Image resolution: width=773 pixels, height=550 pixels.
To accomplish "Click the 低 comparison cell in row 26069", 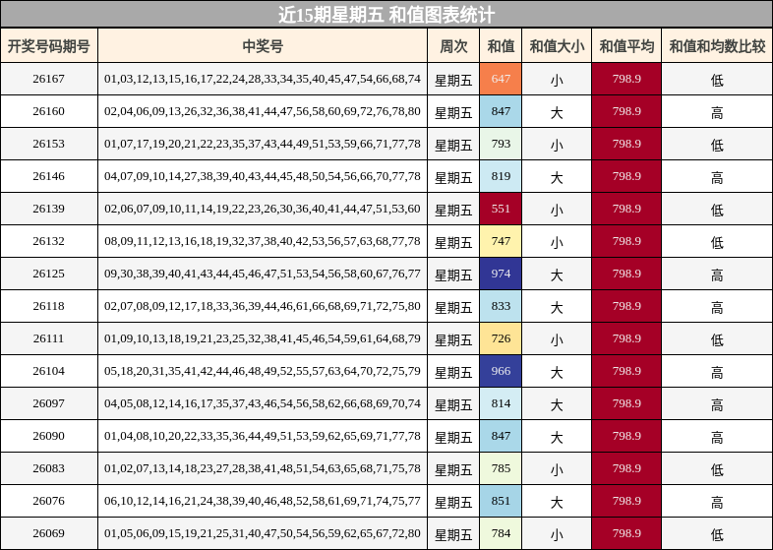I will (717, 534).
